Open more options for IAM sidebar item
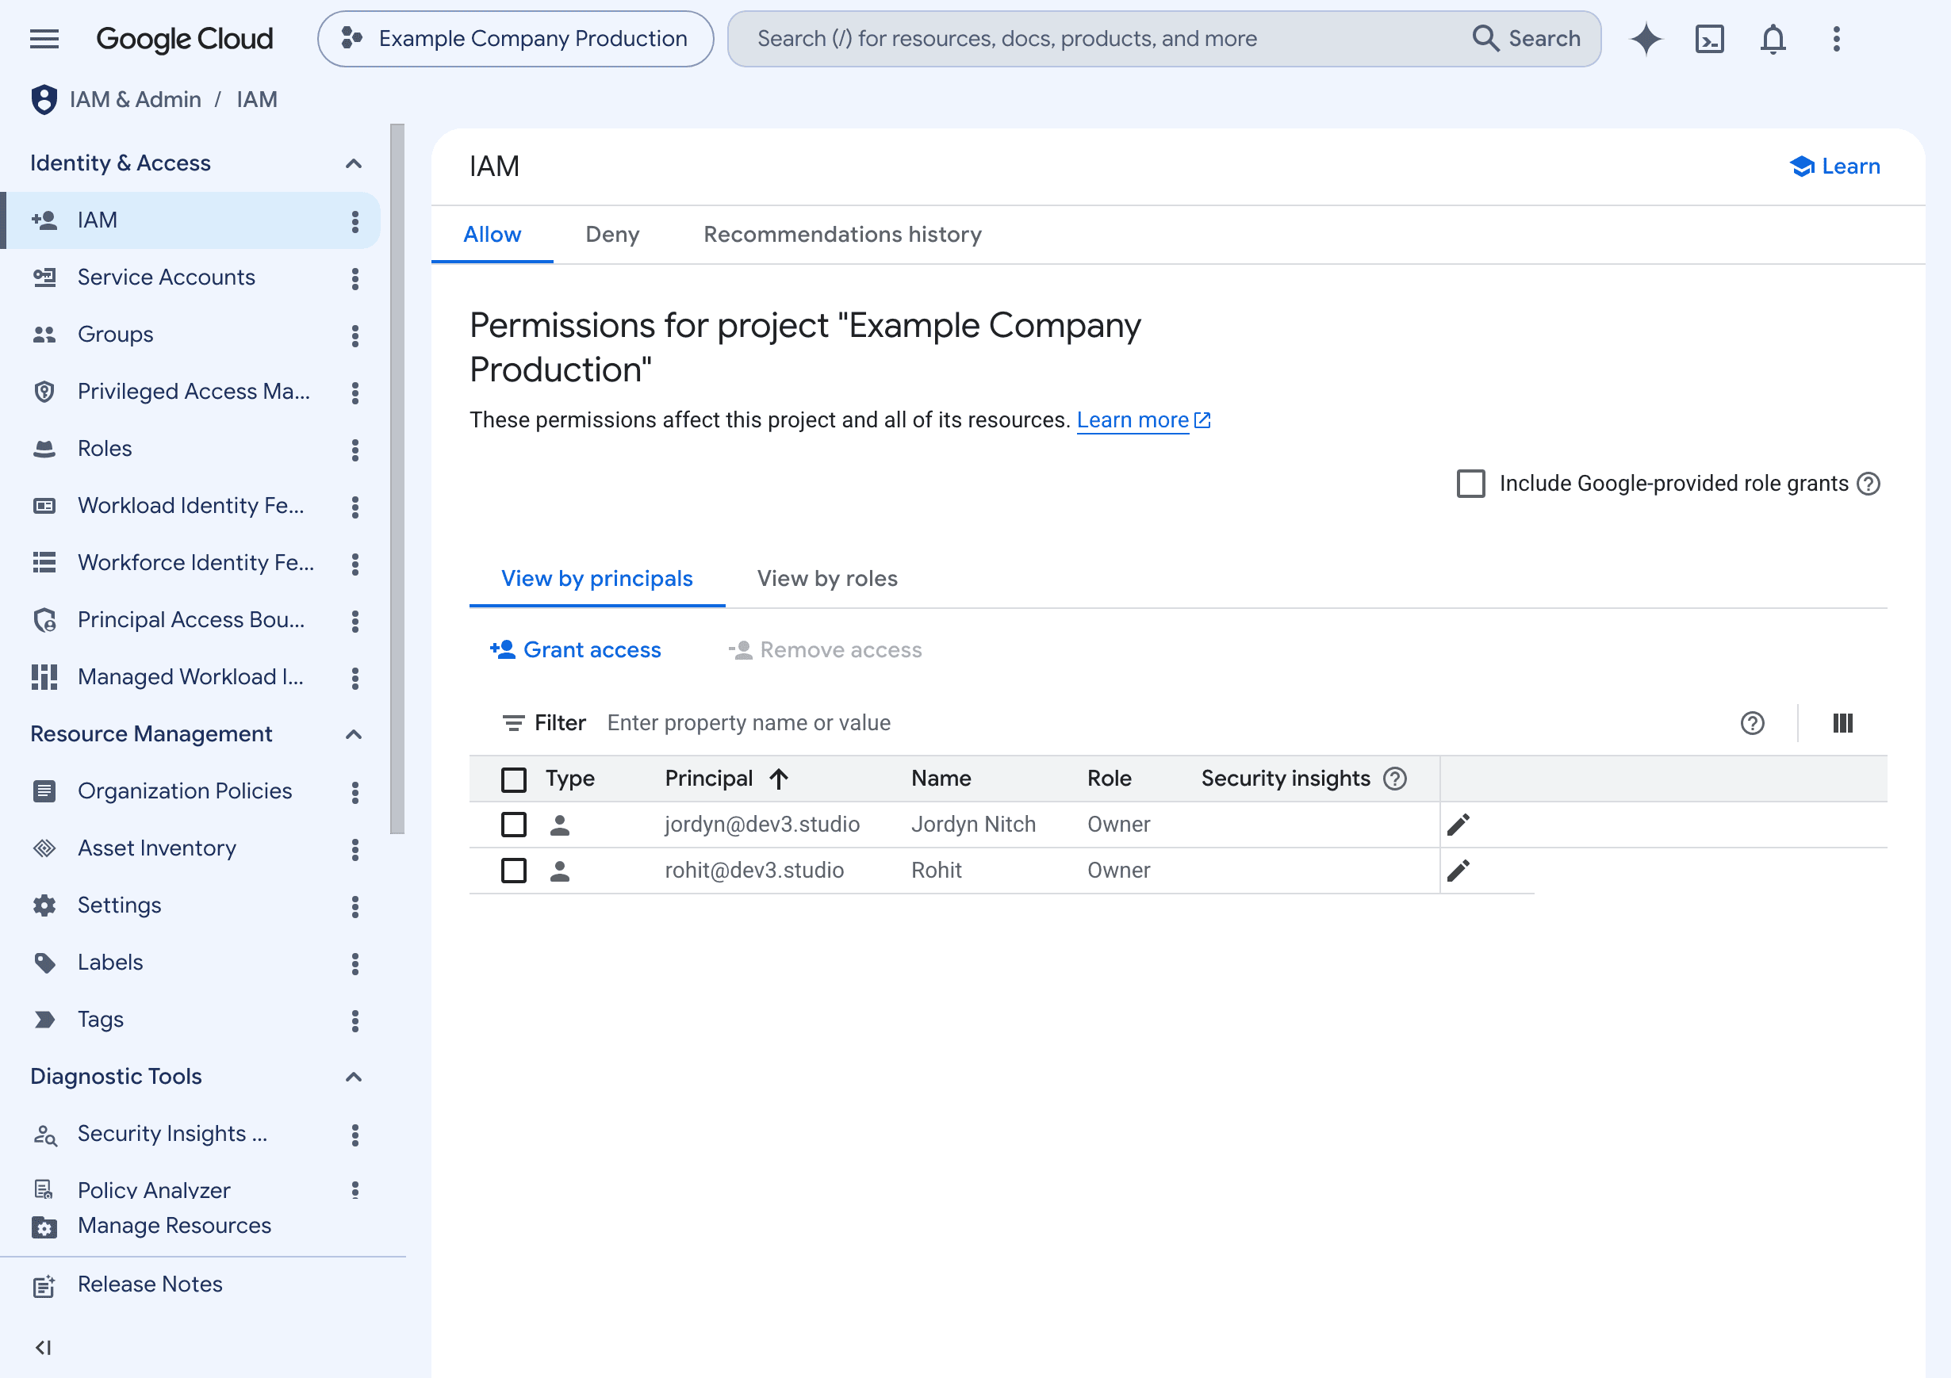This screenshot has width=1951, height=1378. (355, 221)
